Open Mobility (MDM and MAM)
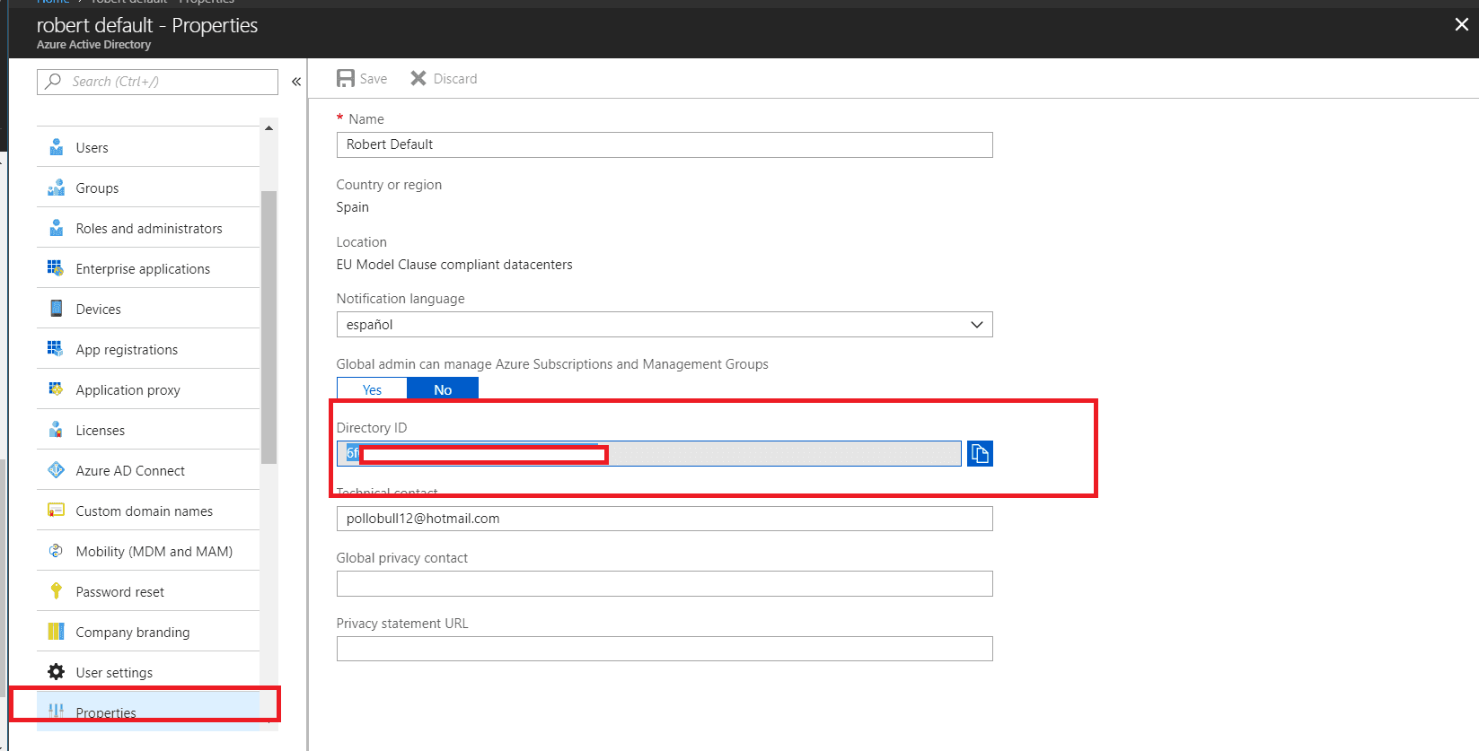The width and height of the screenshot is (1479, 751). [148, 551]
